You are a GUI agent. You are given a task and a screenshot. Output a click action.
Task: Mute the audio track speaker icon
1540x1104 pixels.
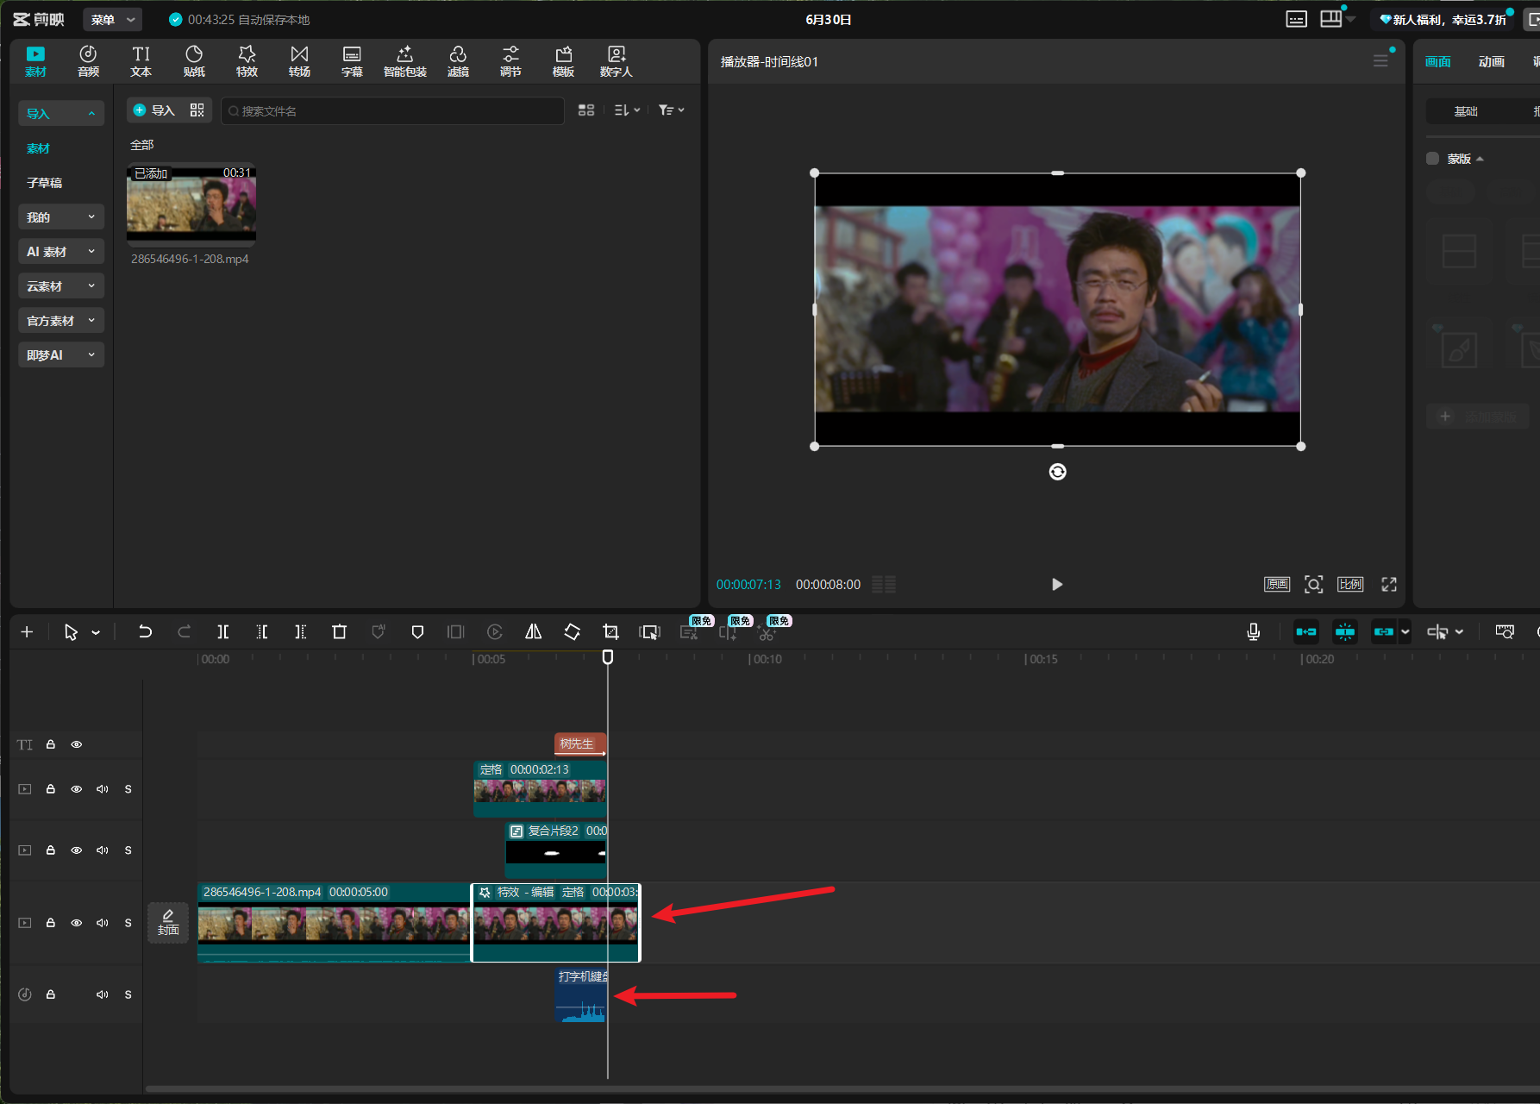(x=103, y=994)
